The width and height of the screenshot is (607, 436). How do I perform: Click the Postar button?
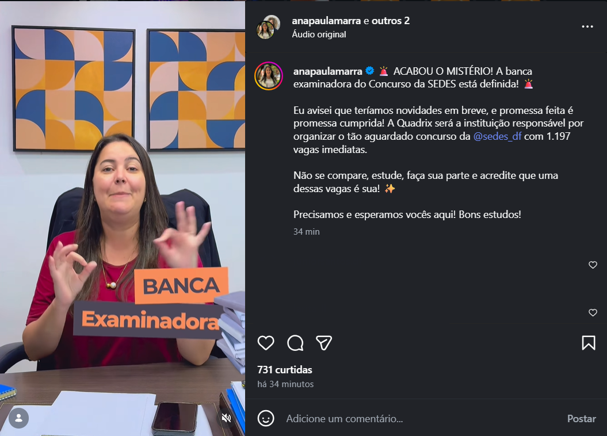[582, 419]
